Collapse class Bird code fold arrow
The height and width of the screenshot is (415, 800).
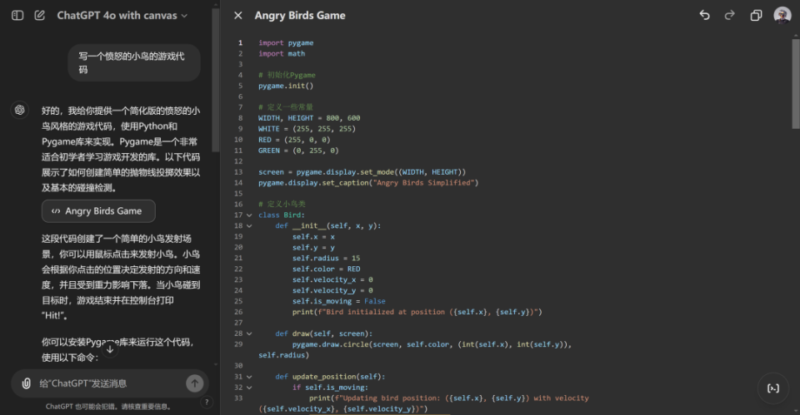249,215
